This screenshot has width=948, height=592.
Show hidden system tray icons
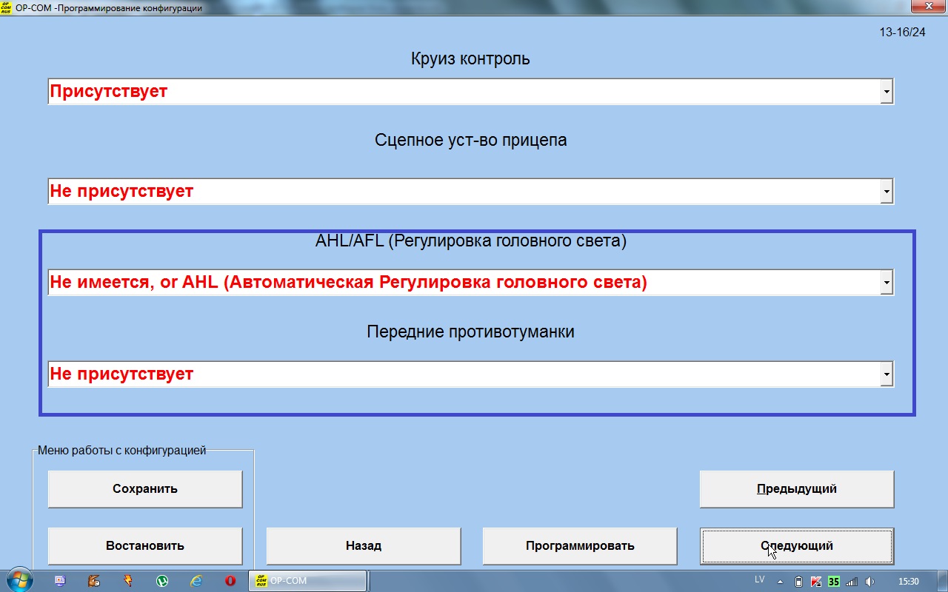tap(780, 582)
